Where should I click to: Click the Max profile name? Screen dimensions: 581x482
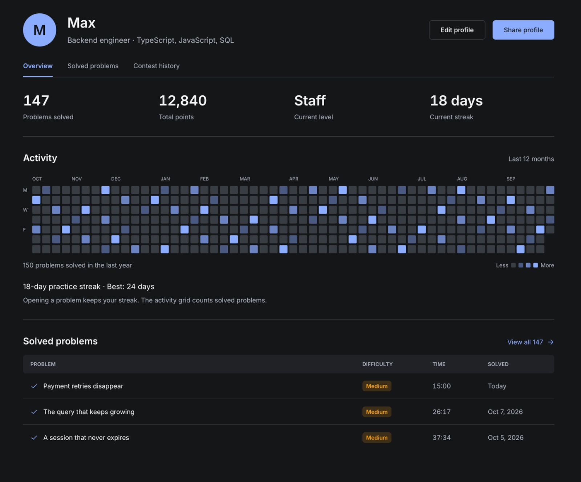coord(81,23)
